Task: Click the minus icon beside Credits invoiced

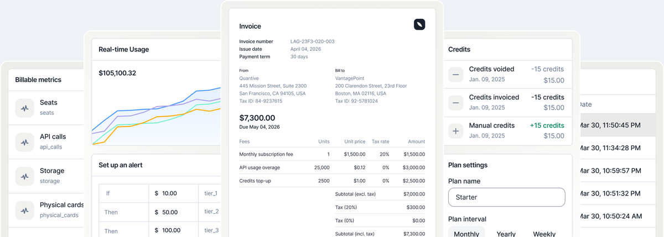Action: pos(456,103)
